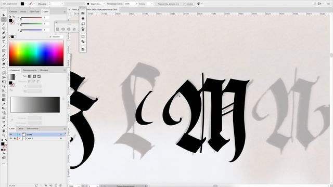Select the Curvature tool
333x187 pixels.
(4, 37)
